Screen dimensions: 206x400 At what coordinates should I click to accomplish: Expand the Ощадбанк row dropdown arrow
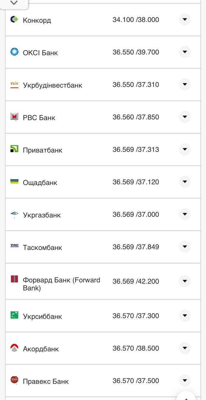[x=184, y=182]
